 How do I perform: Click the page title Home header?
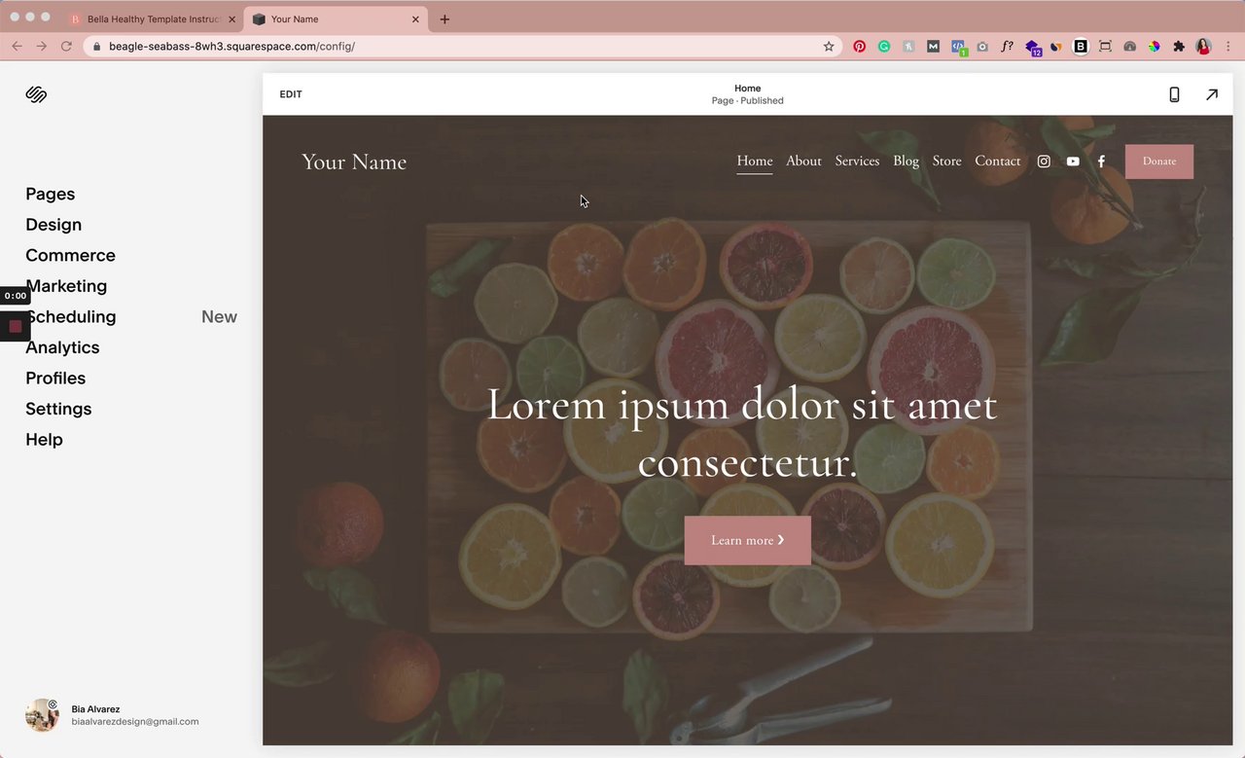coord(747,89)
